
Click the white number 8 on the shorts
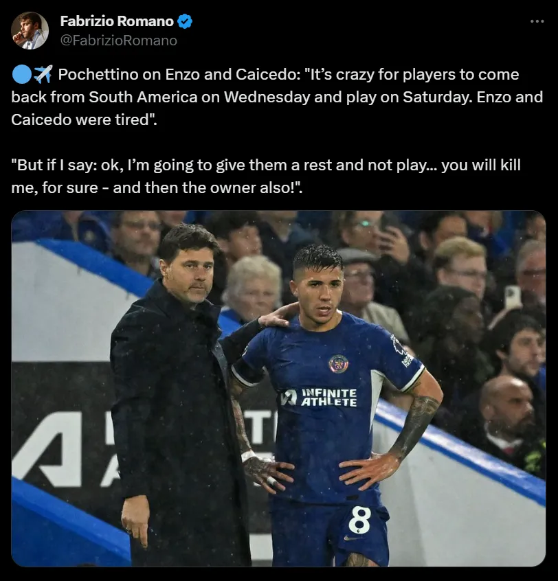(359, 519)
